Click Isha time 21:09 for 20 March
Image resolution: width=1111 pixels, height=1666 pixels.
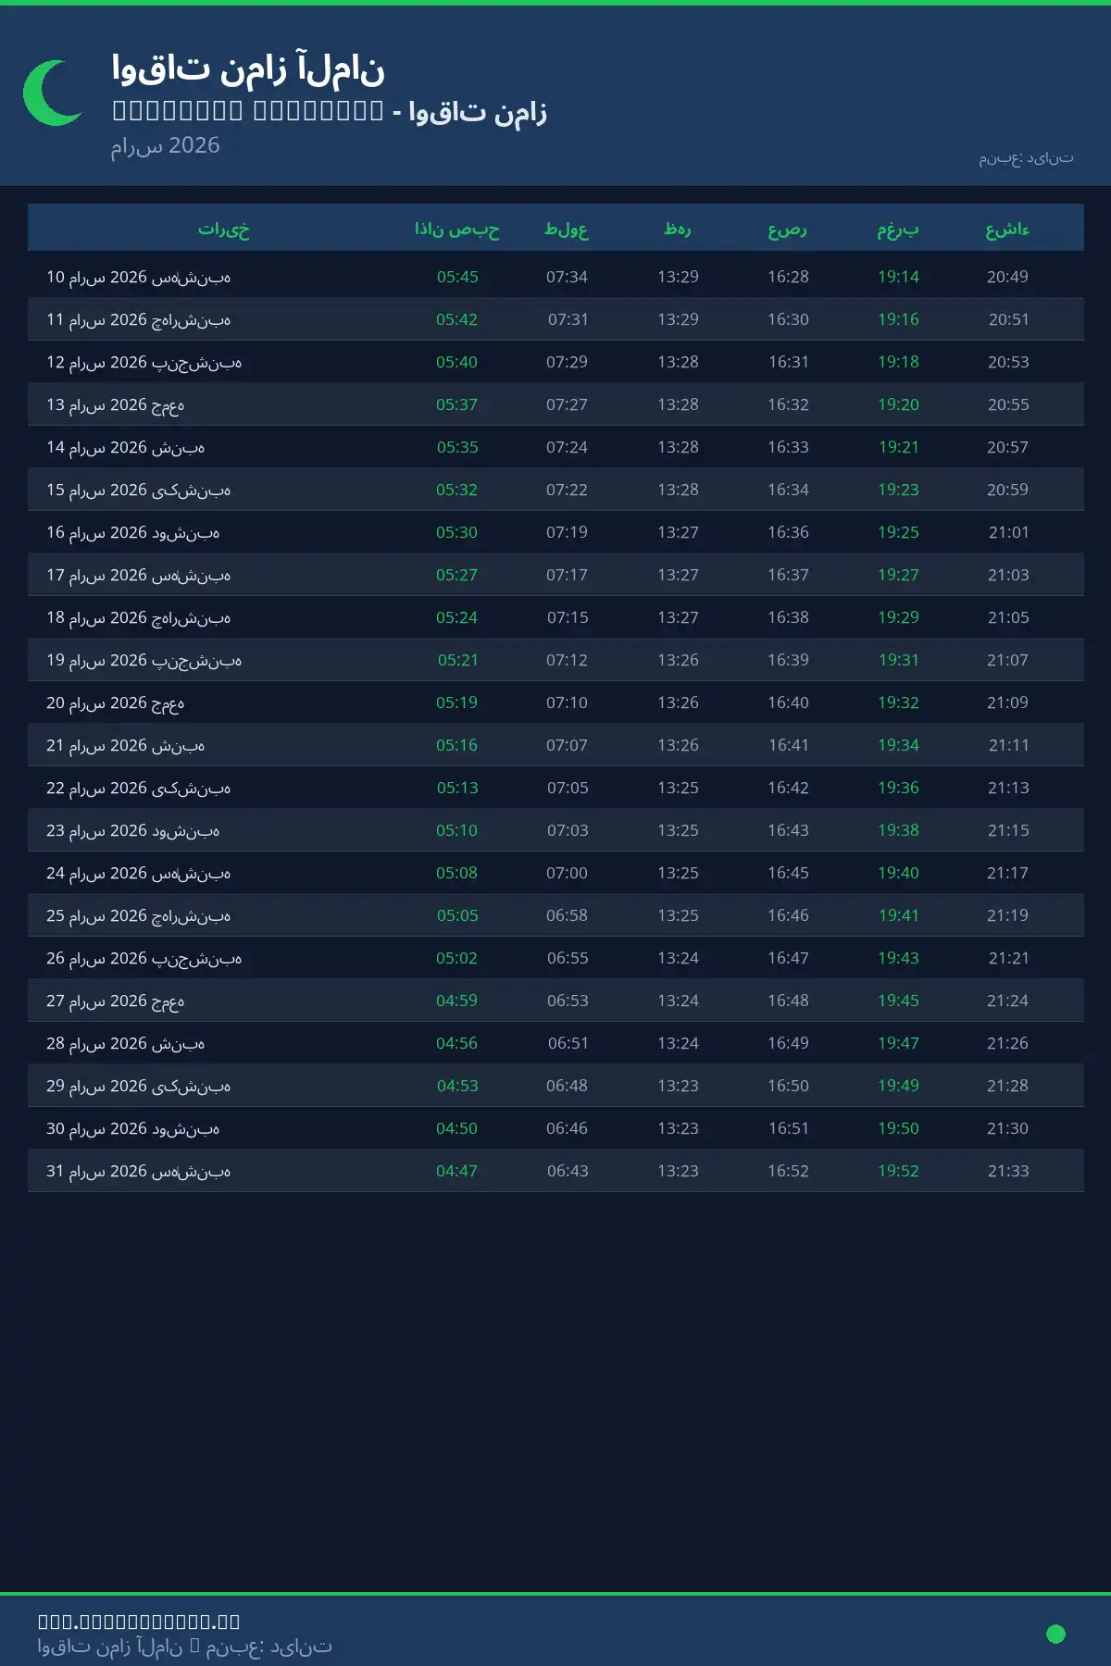pyautogui.click(x=1007, y=702)
